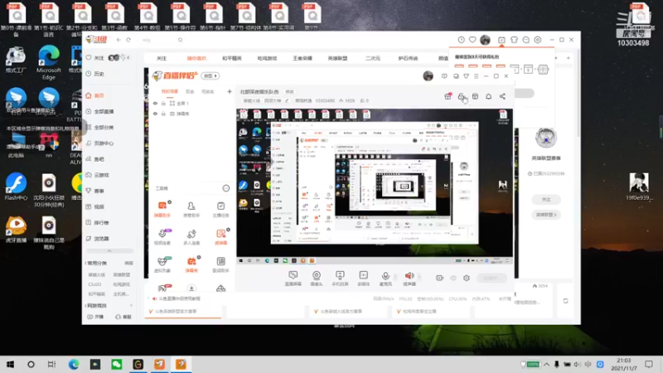Toggle visibility eye of 弹幕秀 source

point(155,114)
